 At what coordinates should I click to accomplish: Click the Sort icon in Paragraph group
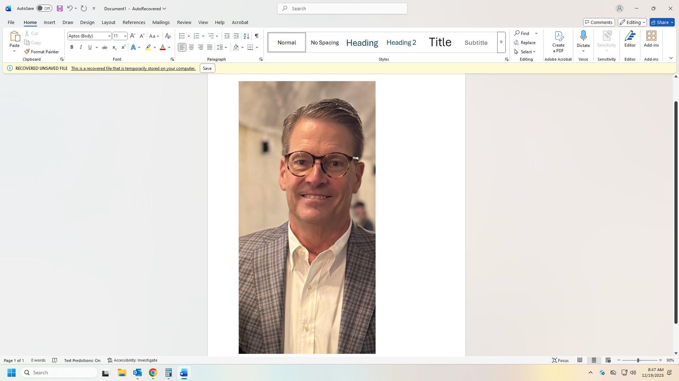[x=246, y=36]
